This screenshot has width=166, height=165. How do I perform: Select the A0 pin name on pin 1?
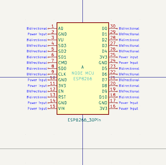point(61,29)
